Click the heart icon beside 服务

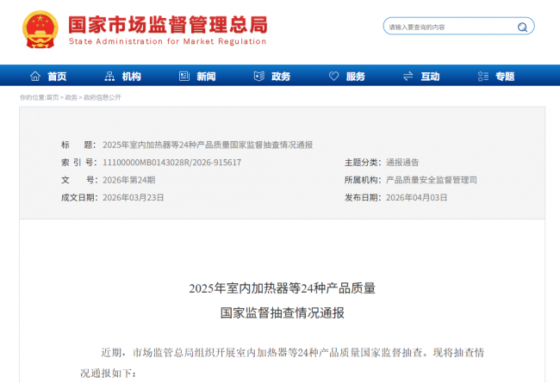coord(333,76)
